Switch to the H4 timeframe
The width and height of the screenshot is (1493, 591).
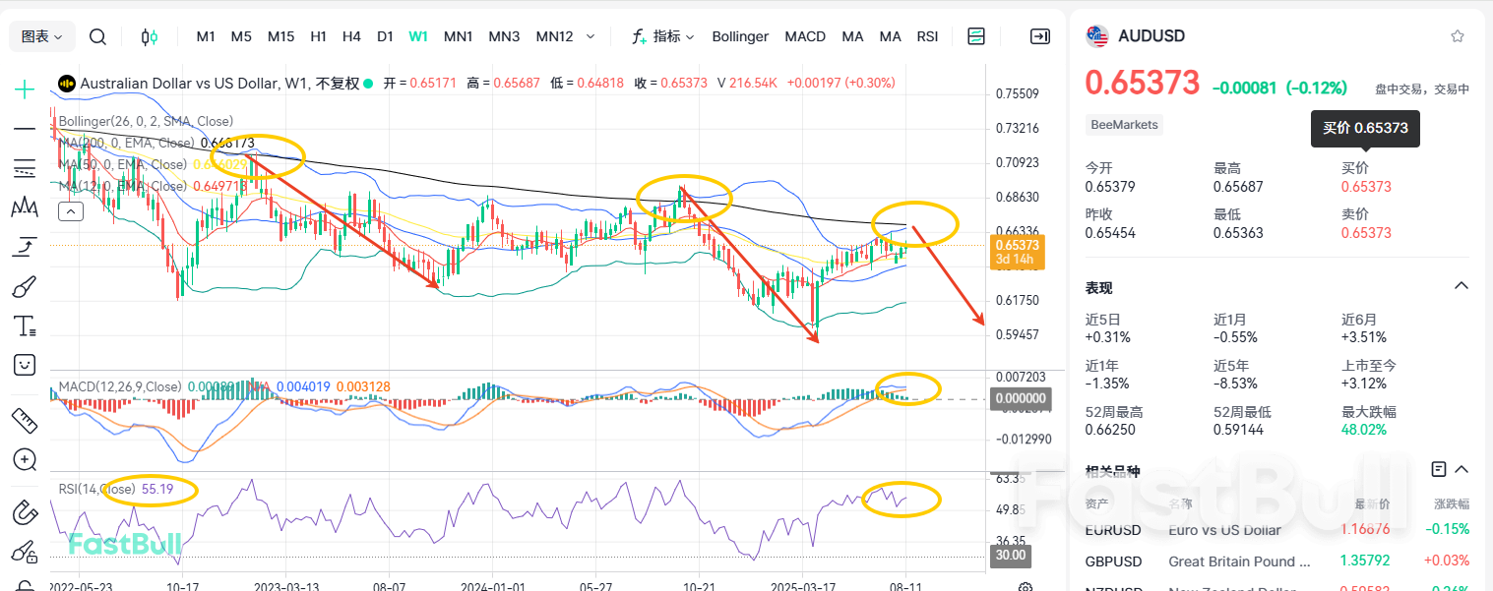[x=351, y=36]
